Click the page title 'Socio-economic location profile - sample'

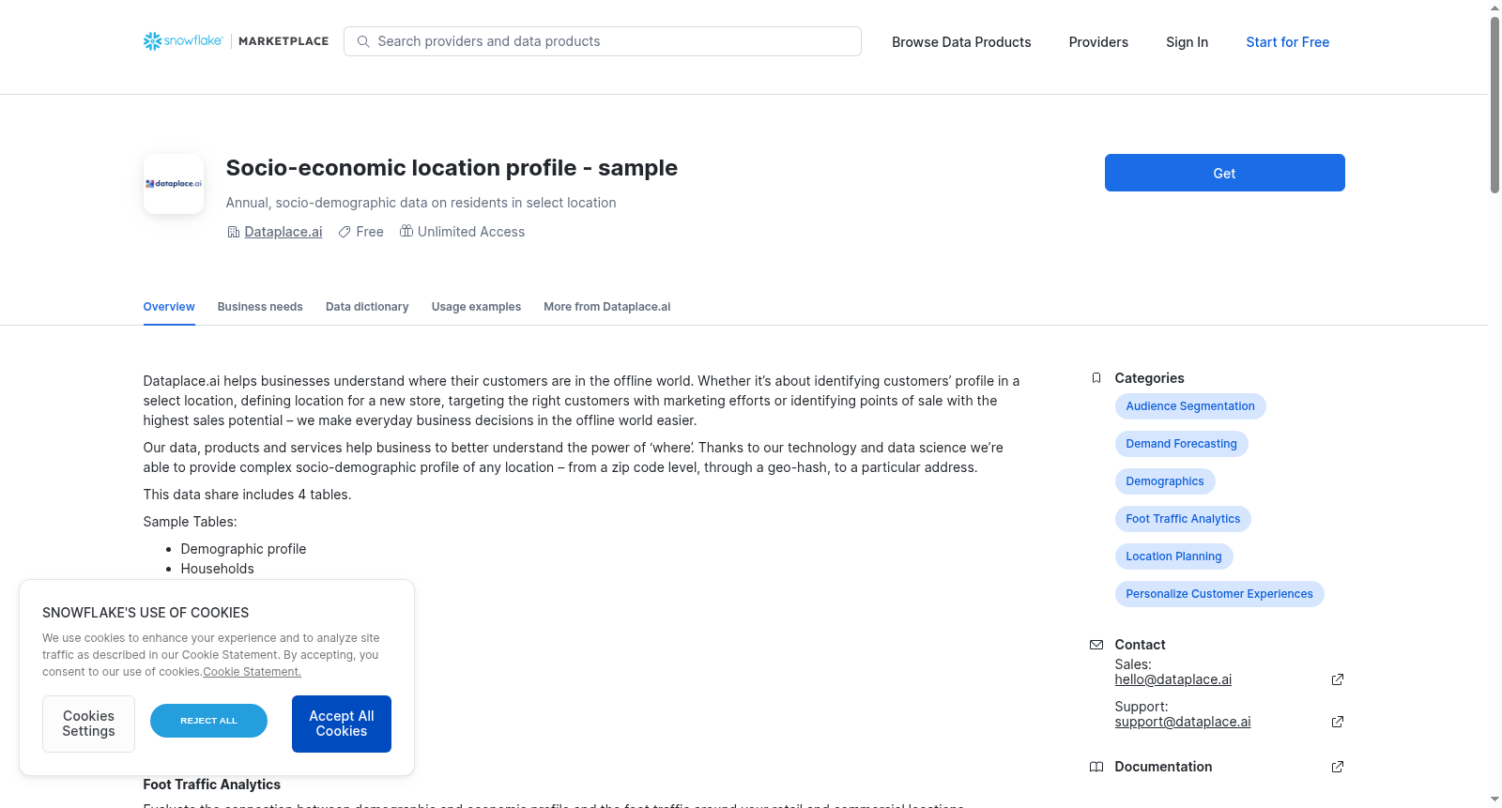coord(452,168)
